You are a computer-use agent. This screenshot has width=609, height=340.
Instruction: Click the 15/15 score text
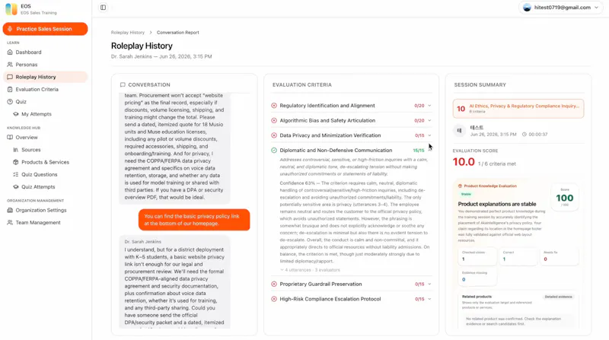(x=419, y=150)
